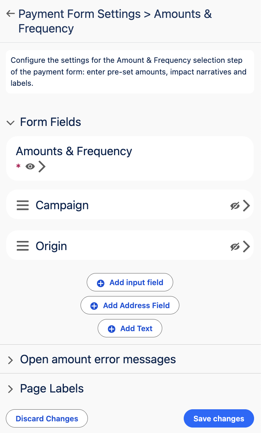The image size is (261, 433).
Task: Click the plus icon on Add Text
Action: click(x=112, y=328)
